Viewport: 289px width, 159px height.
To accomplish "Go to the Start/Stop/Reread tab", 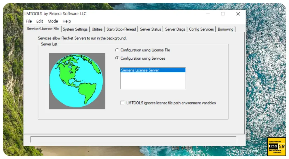I will pos(121,29).
